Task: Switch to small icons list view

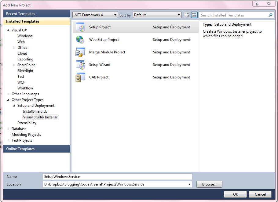Action: click(x=187, y=14)
